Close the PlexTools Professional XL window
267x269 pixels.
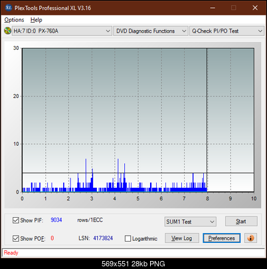pos(255,8)
